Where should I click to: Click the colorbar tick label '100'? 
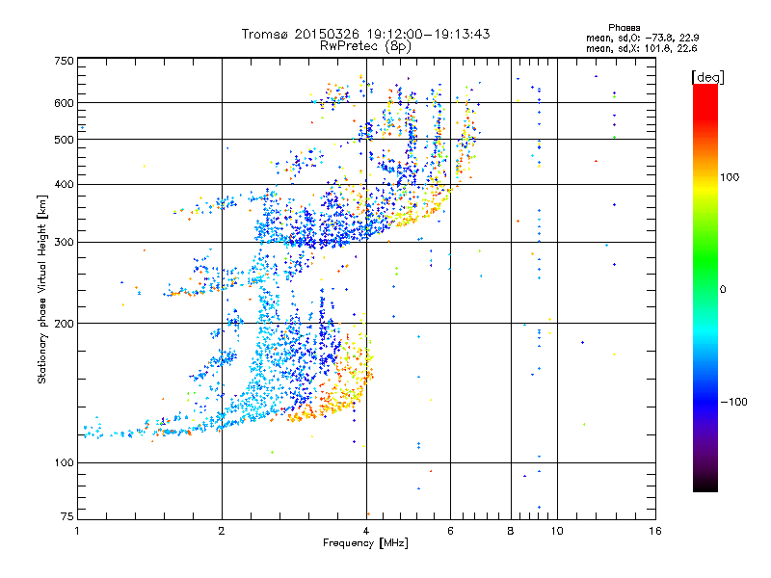730,177
